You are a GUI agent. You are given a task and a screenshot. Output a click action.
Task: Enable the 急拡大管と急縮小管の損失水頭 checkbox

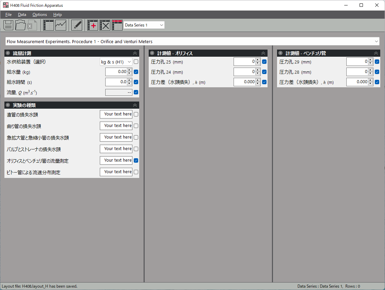136,137
